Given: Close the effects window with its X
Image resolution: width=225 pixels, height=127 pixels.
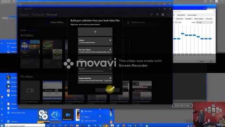Looking at the screenshot, I should [x=205, y=8].
